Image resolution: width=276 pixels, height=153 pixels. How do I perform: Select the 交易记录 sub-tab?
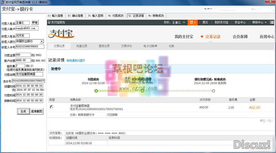(59, 46)
